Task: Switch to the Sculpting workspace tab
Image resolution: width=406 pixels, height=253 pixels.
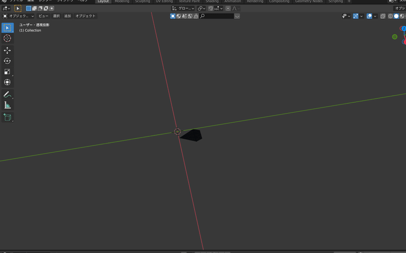Action: 143,2
